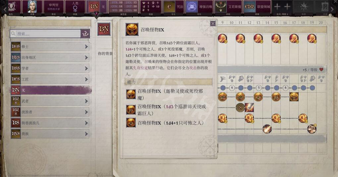Click the level 4 marker on progression line
338x177 pixels.
tap(232, 88)
